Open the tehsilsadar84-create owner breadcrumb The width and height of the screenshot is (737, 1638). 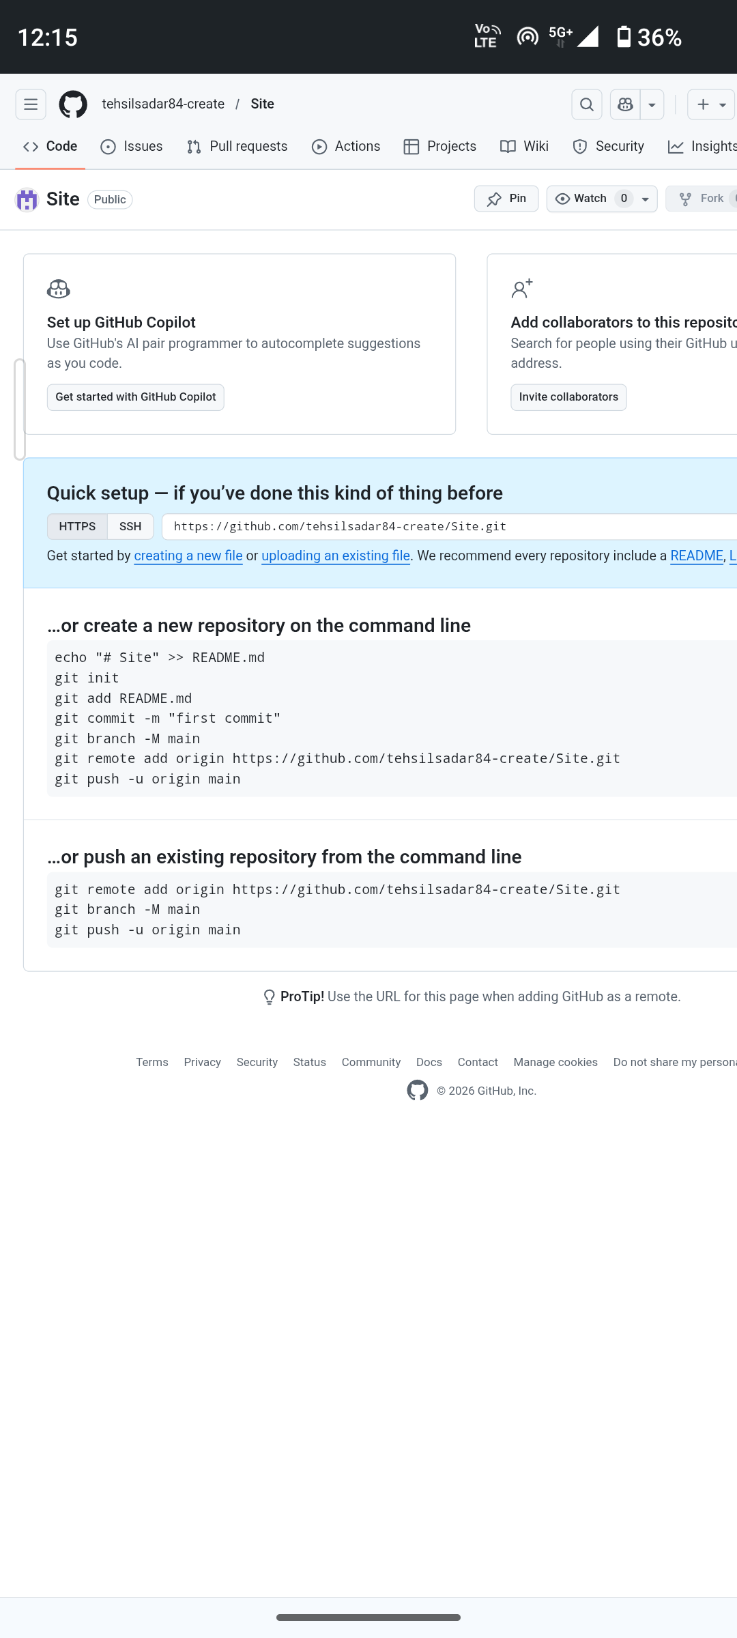163,104
